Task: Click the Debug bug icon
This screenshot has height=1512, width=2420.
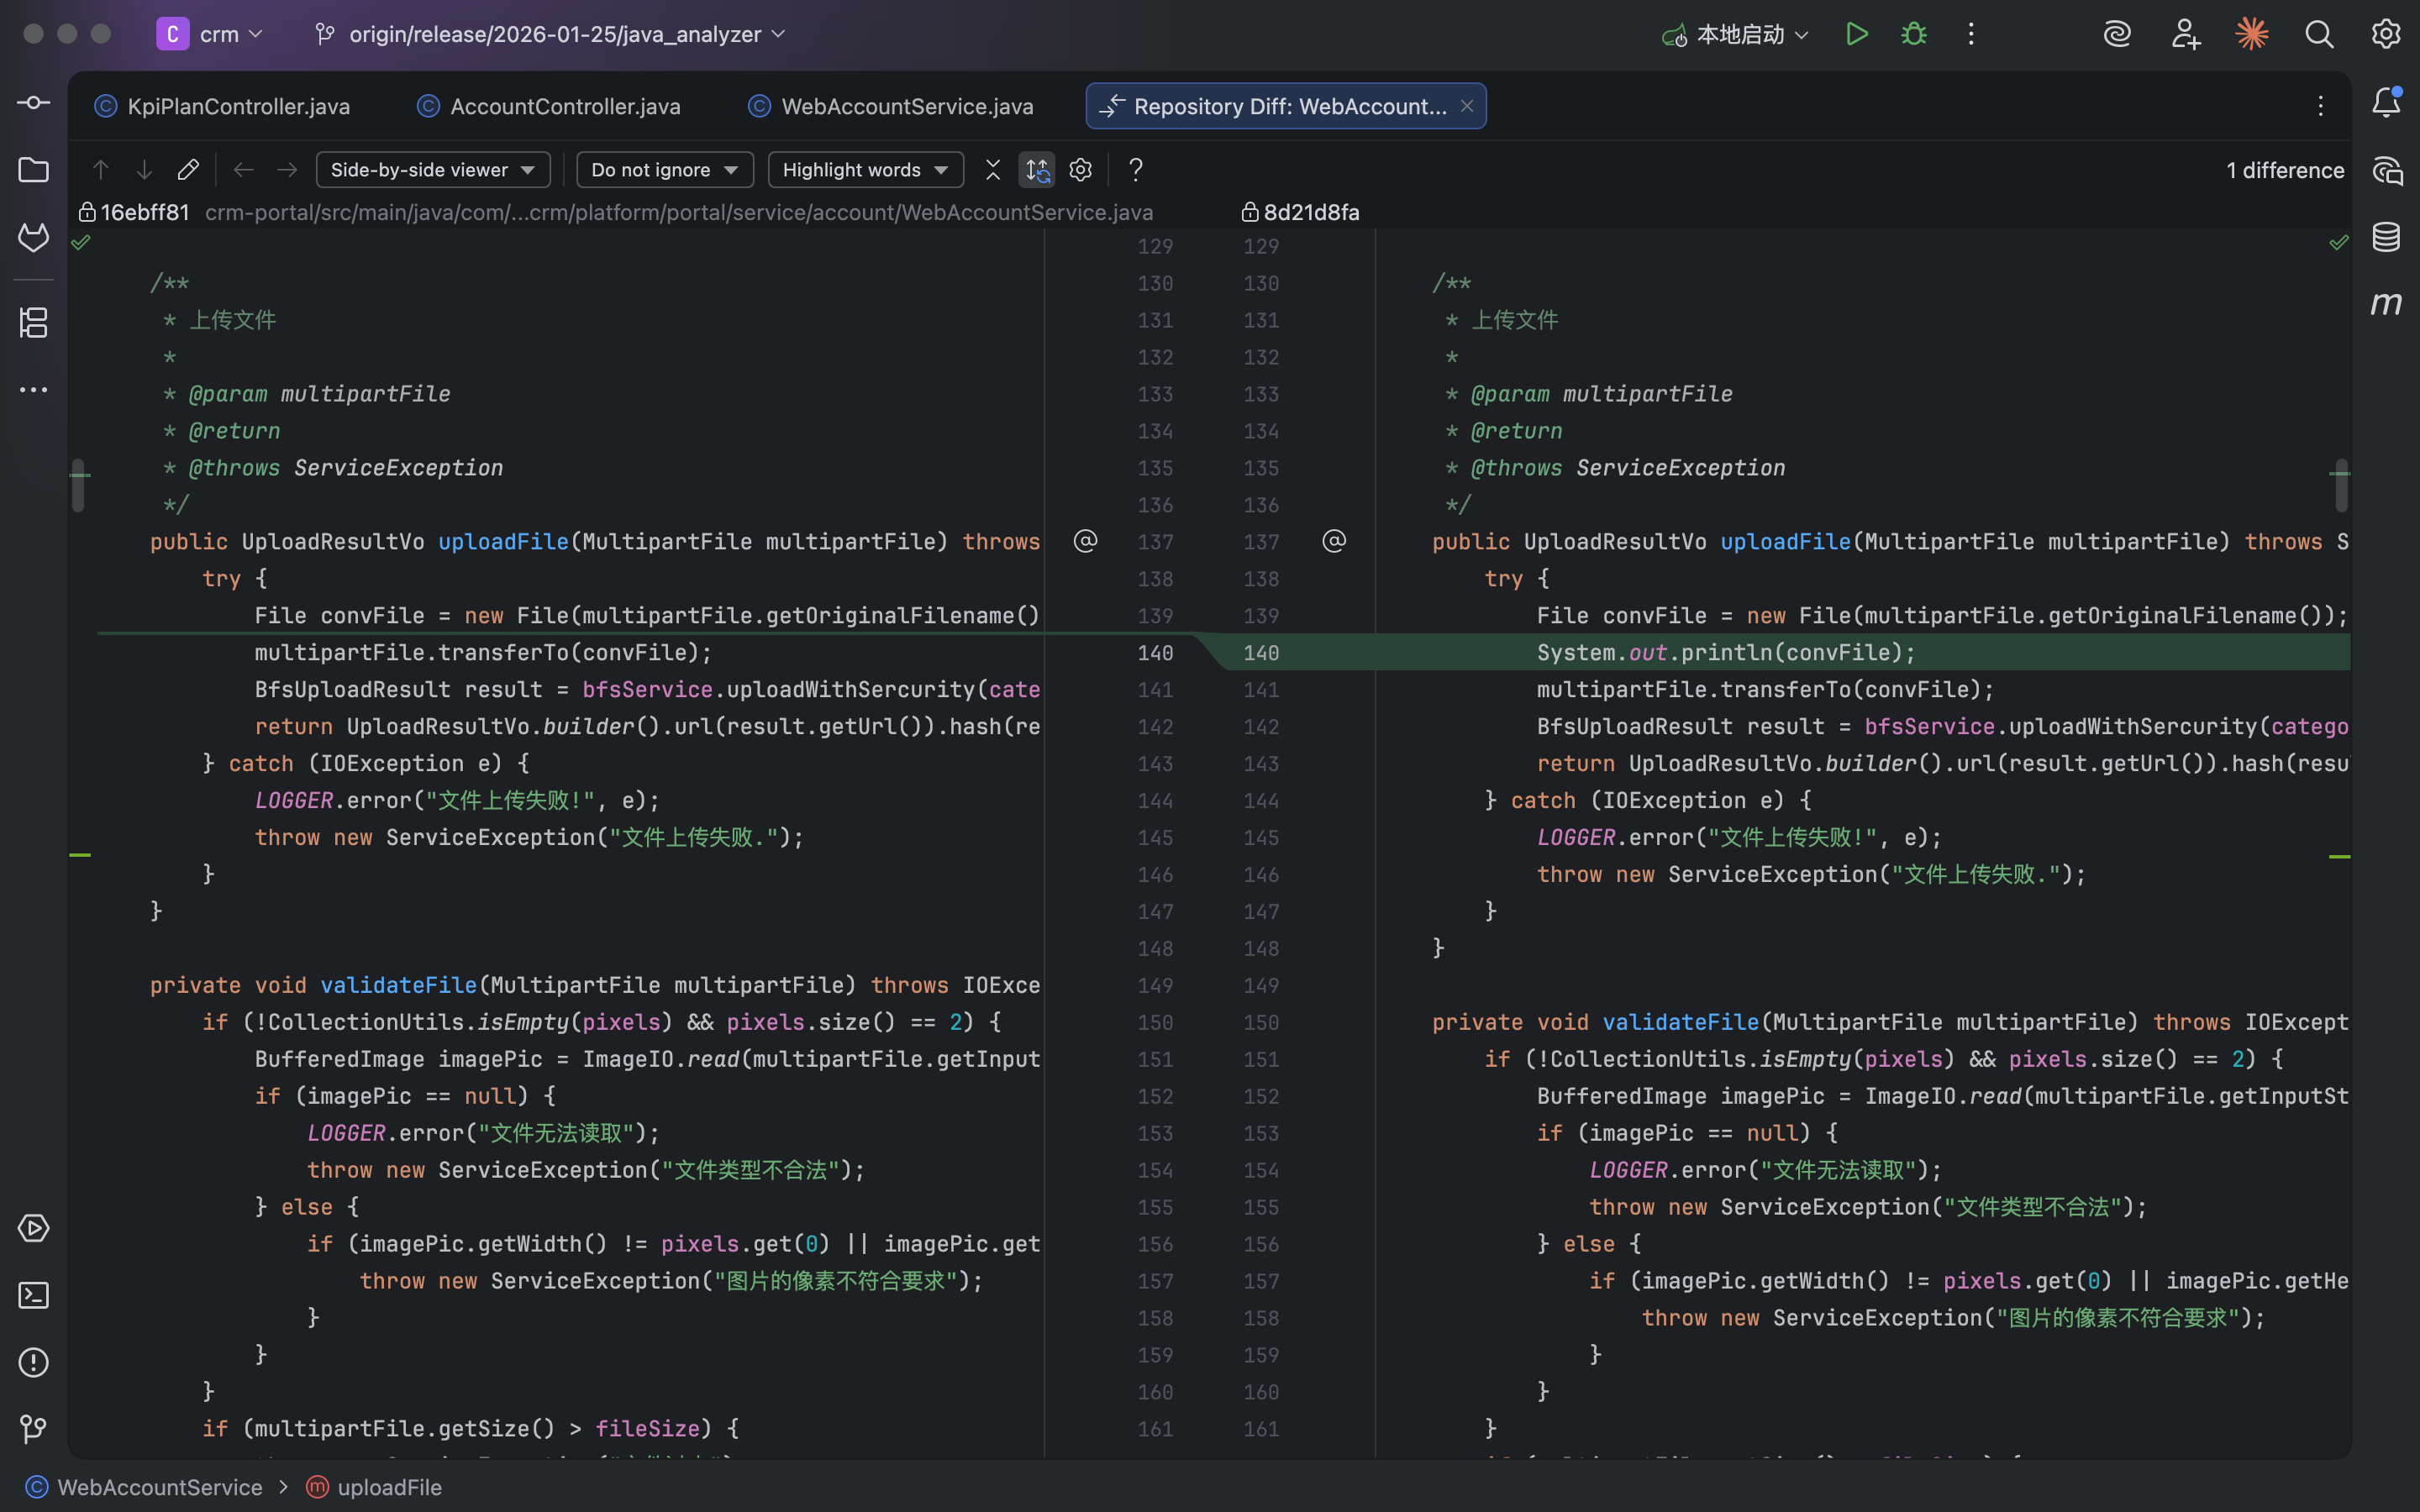Action: pos(1913,34)
